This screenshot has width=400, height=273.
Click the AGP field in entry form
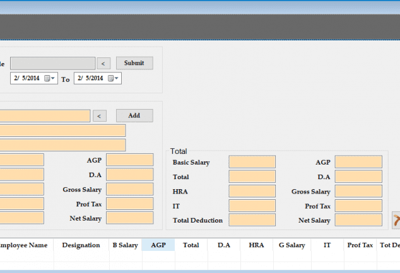pos(129,160)
